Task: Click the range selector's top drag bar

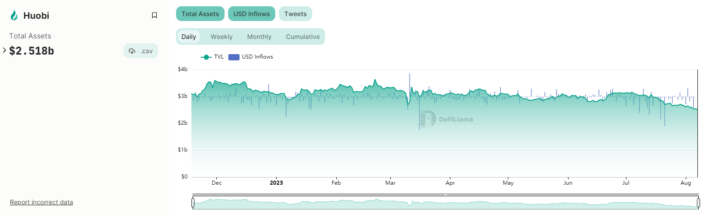Action: 445,195
